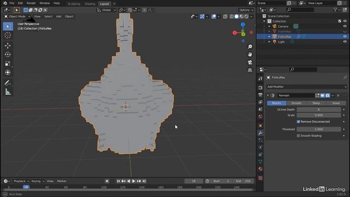Viewport: 350px width, 197px height.
Task: Toggle Camera visibility eye in outliner
Action: tap(345, 26)
